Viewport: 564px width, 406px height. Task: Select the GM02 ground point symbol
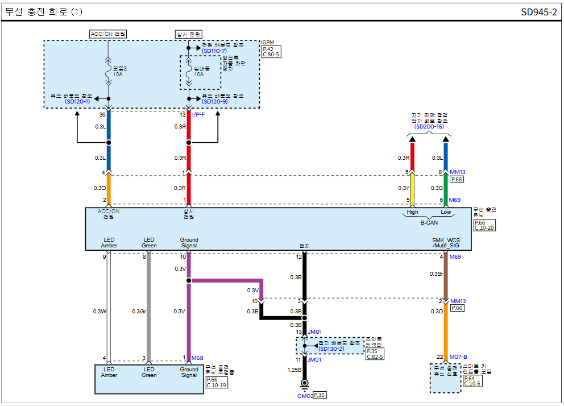tap(305, 384)
